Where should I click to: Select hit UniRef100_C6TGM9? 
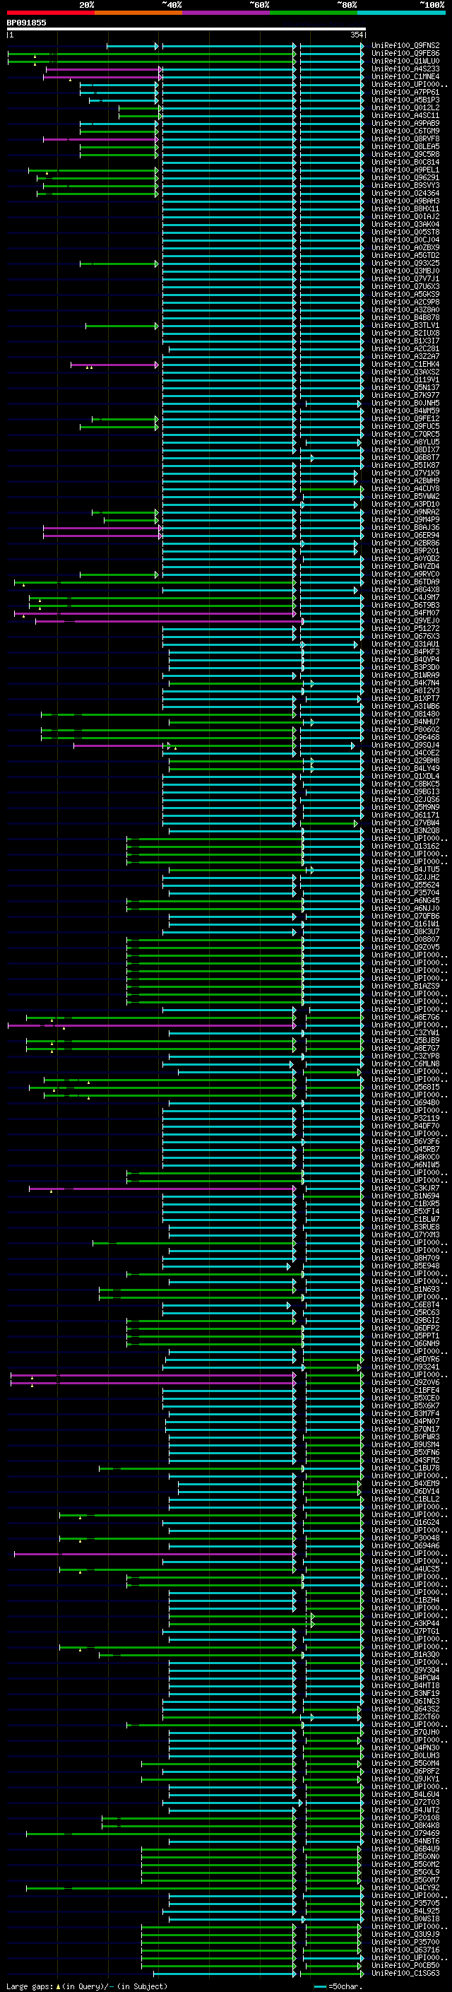pyautogui.click(x=405, y=131)
